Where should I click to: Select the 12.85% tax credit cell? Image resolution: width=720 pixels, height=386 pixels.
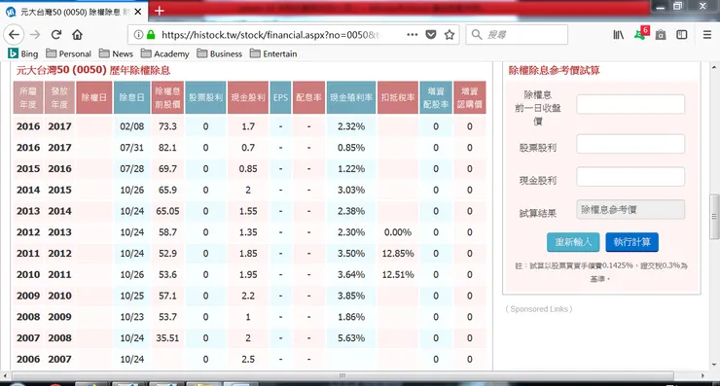(398, 254)
